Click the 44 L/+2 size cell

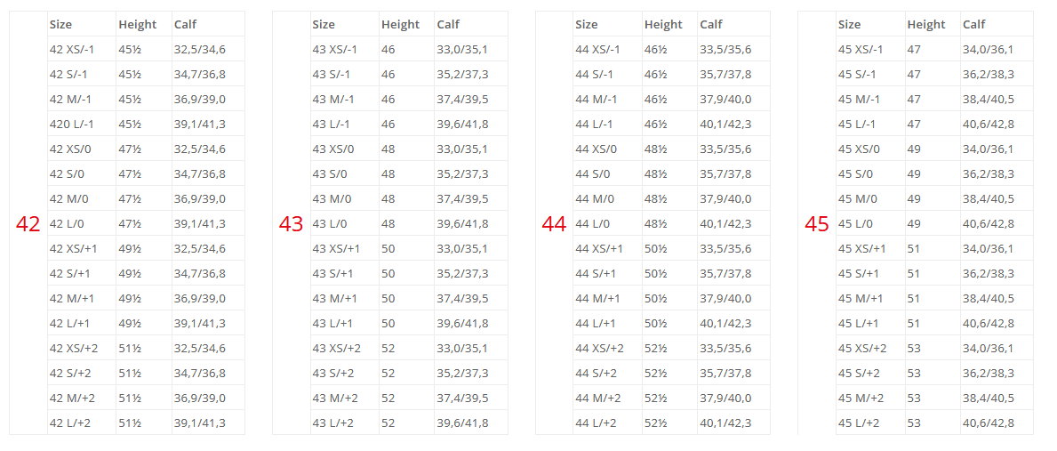(x=607, y=423)
